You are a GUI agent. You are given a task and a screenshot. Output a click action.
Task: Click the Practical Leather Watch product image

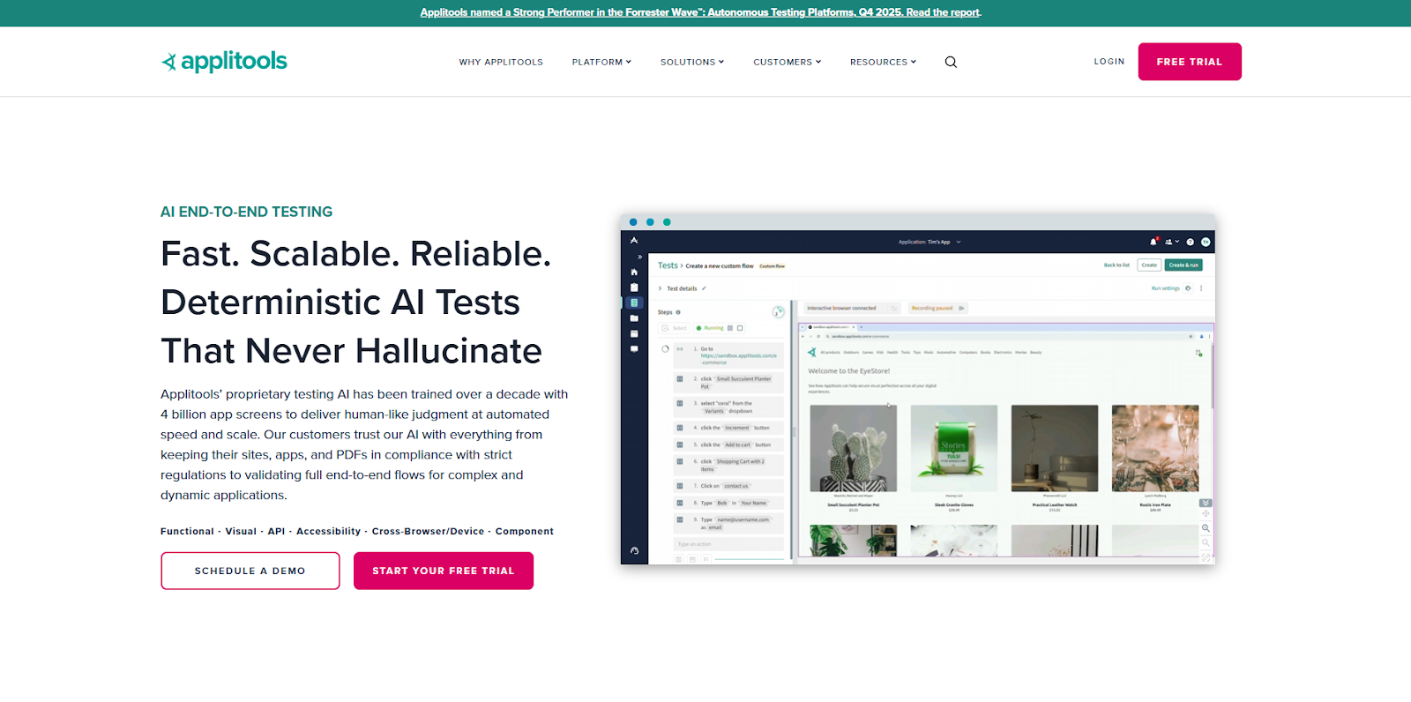click(1055, 448)
